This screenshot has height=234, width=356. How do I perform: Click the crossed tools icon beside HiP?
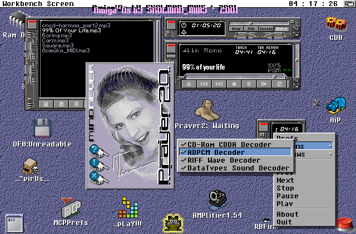point(317,104)
